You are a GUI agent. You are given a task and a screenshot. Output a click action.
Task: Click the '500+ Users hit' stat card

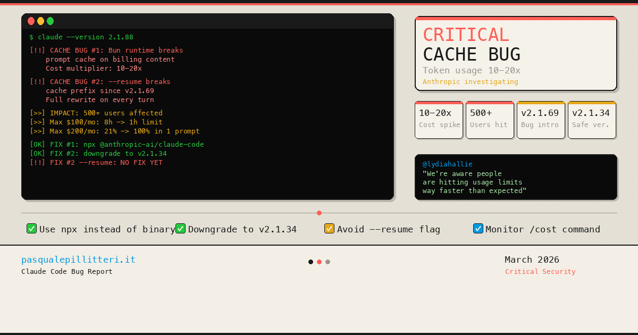pos(490,120)
